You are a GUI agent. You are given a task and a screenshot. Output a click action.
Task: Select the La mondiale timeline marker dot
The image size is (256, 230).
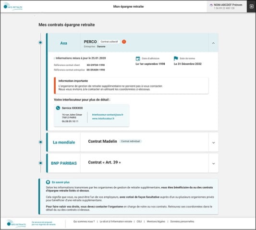[x=41, y=142]
